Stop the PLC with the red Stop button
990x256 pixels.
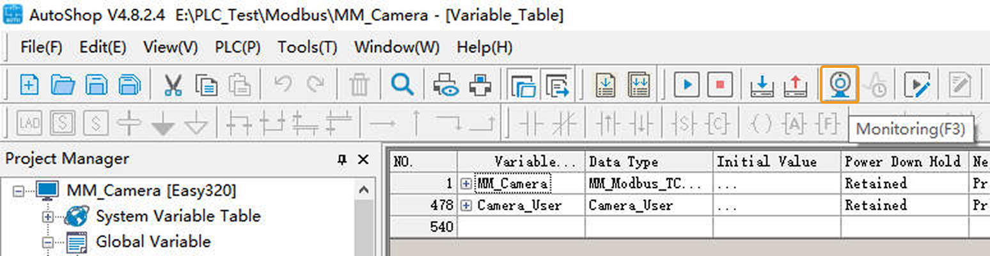720,84
